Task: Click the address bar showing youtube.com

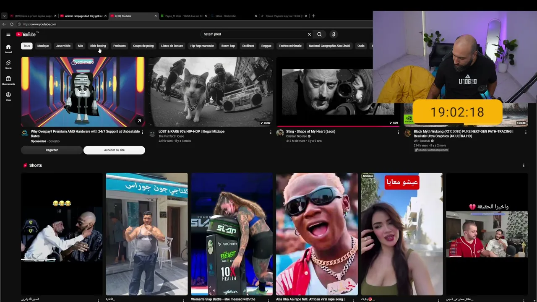Action: tap(189, 24)
